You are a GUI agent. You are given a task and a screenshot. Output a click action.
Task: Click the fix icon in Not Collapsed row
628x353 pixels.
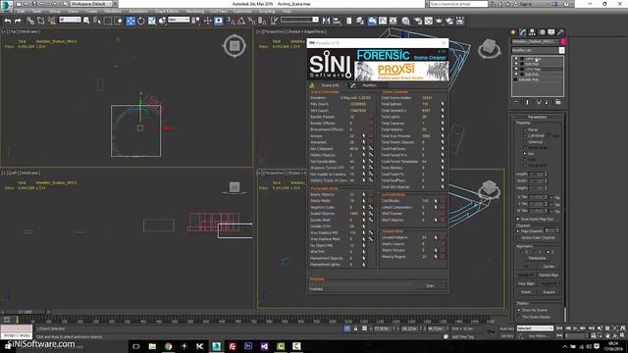tap(371, 149)
